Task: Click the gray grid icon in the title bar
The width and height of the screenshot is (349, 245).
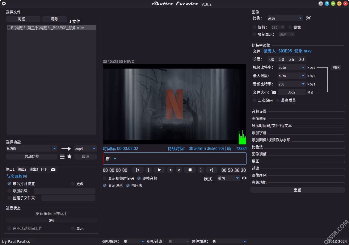Action: [321, 4]
